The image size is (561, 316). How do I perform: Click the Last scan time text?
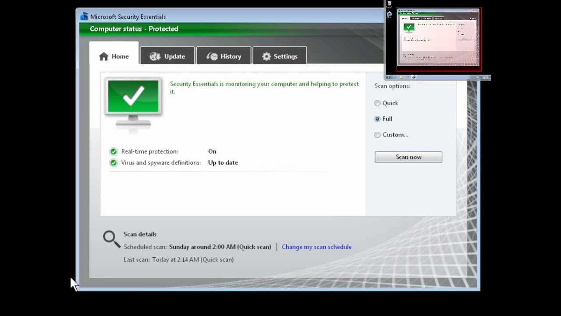tap(178, 259)
